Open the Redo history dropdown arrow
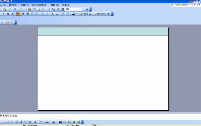Screen dimensions: 201x126 tap(24, 9)
